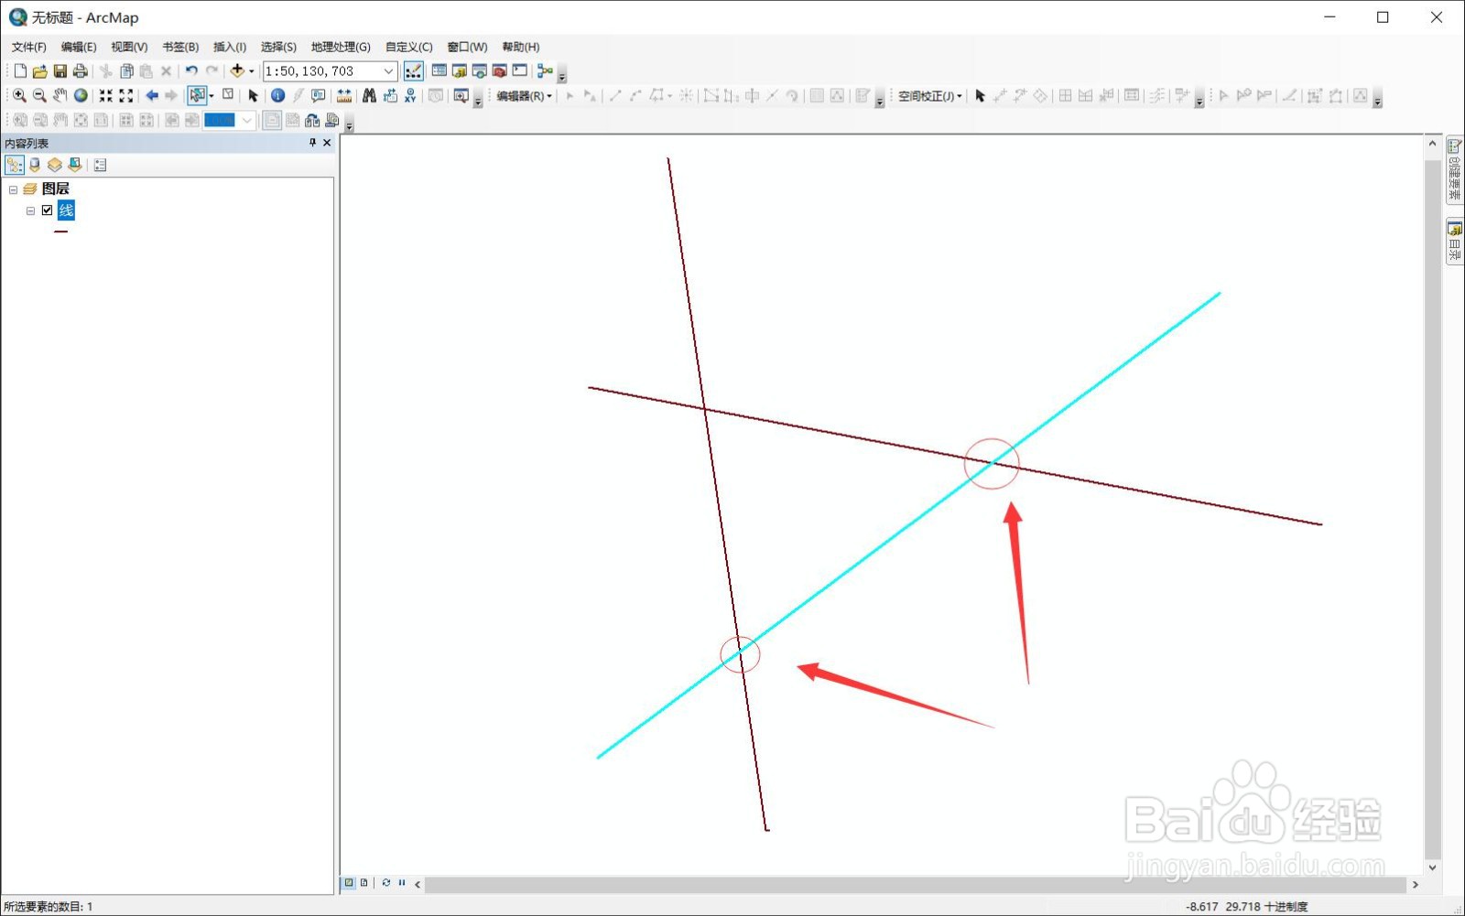The width and height of the screenshot is (1465, 916).
Task: Collapse the 图层 data frame node
Action: pyautogui.click(x=13, y=189)
